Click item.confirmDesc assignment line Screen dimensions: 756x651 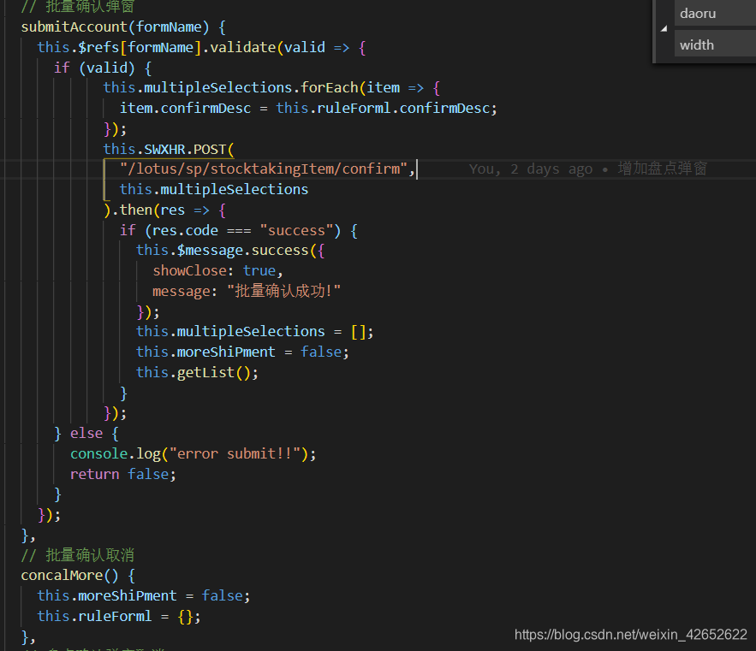click(x=308, y=108)
